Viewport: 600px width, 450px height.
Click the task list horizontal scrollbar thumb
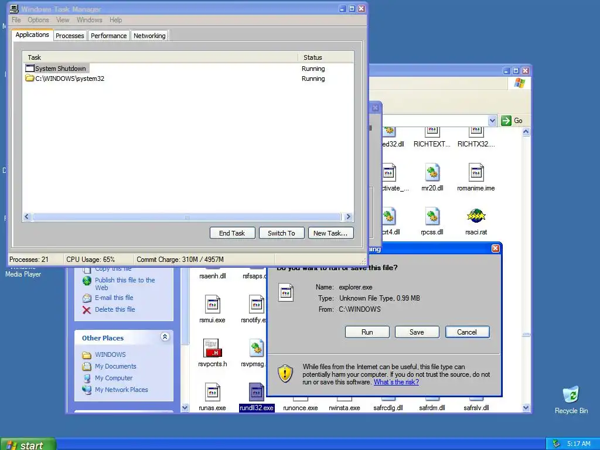(x=187, y=217)
